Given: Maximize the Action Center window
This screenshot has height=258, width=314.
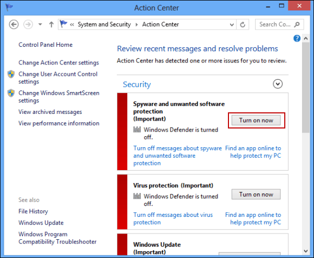Looking at the screenshot, I should [x=281, y=6].
